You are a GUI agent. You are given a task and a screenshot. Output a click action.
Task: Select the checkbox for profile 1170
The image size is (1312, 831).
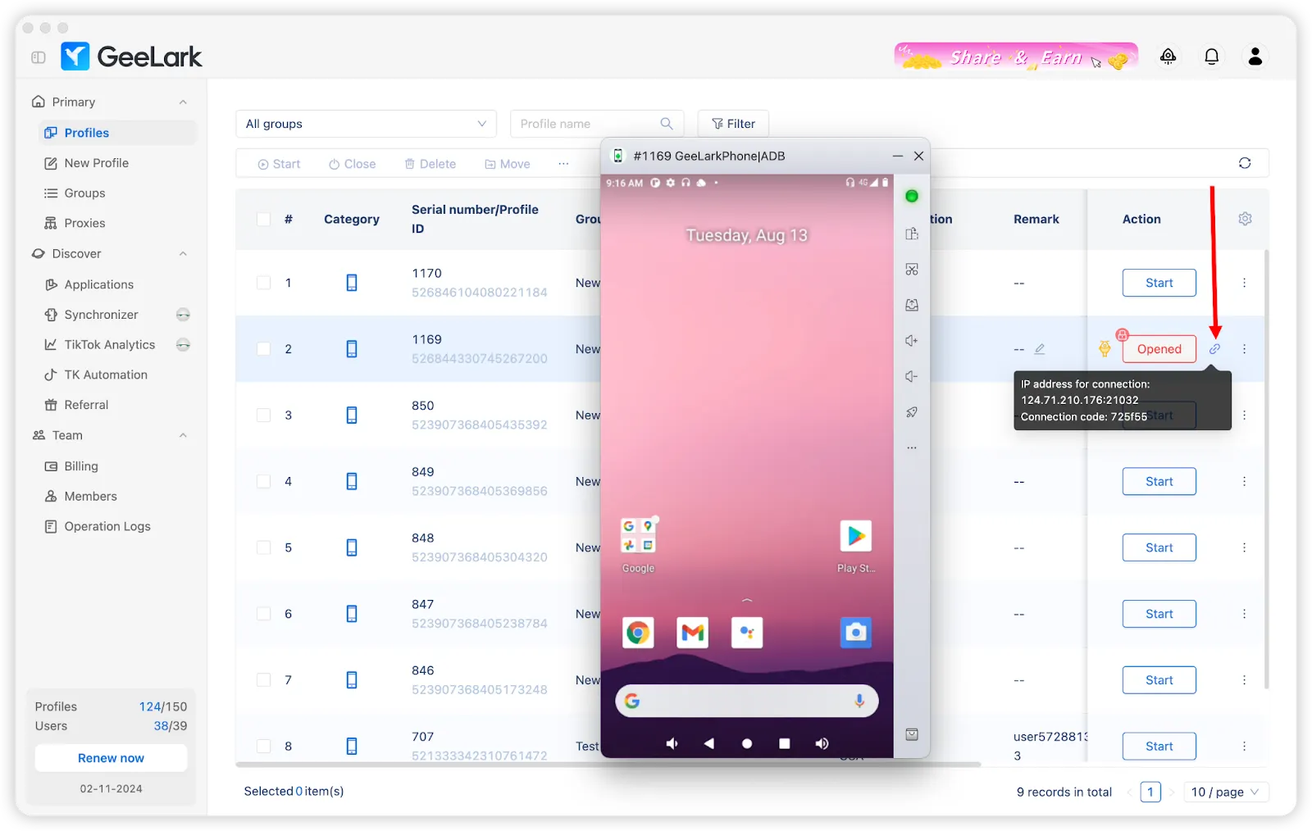point(264,283)
